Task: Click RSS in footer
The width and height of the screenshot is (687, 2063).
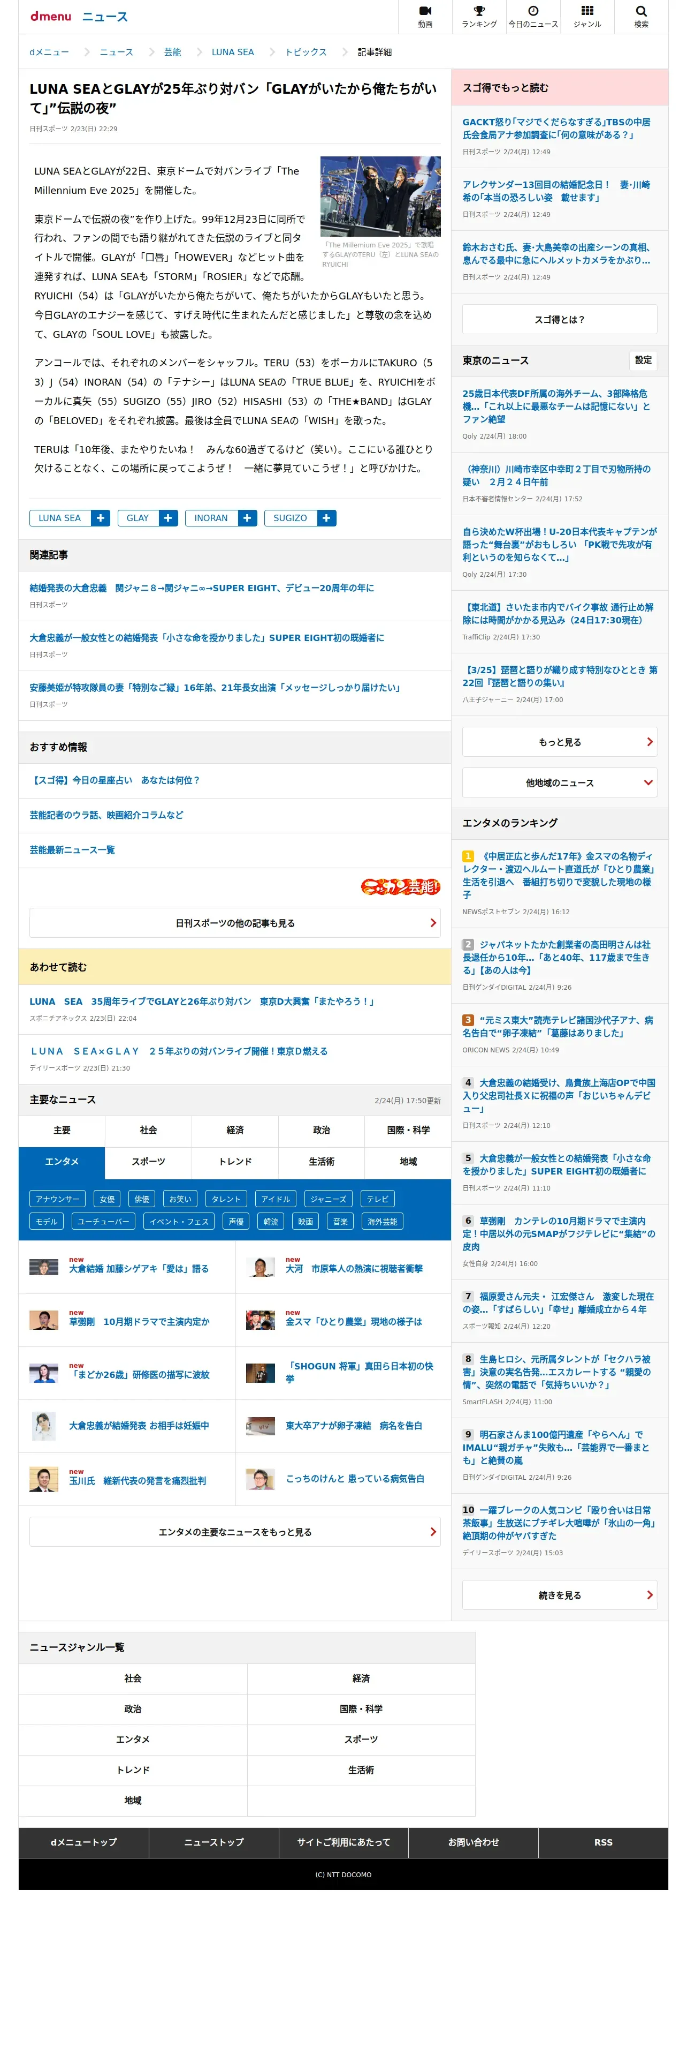Action: [x=603, y=1842]
